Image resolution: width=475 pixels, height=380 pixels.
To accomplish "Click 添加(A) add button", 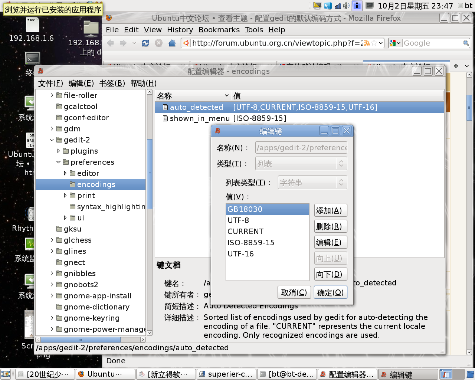I will click(331, 210).
